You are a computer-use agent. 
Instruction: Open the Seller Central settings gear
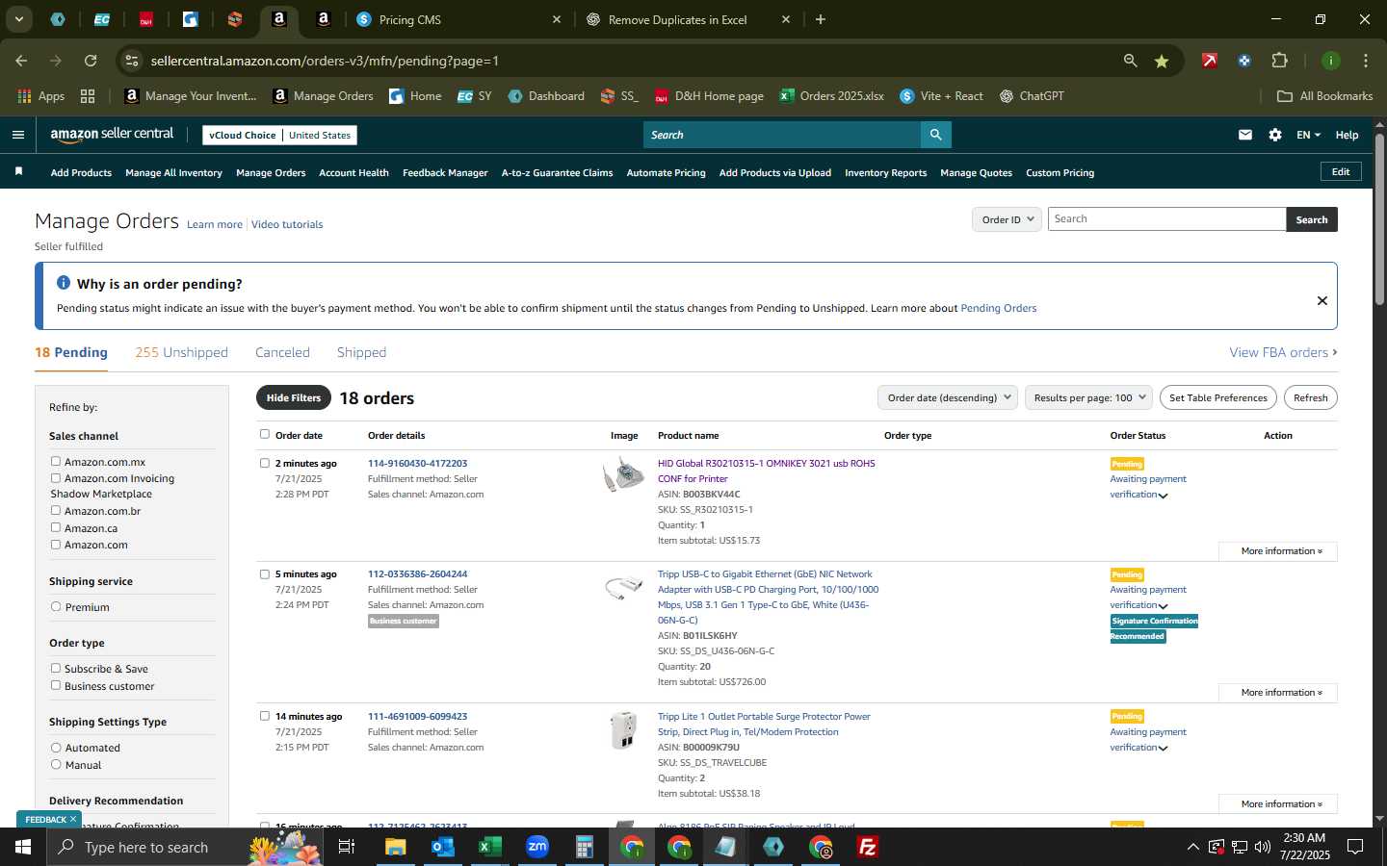pyautogui.click(x=1275, y=135)
